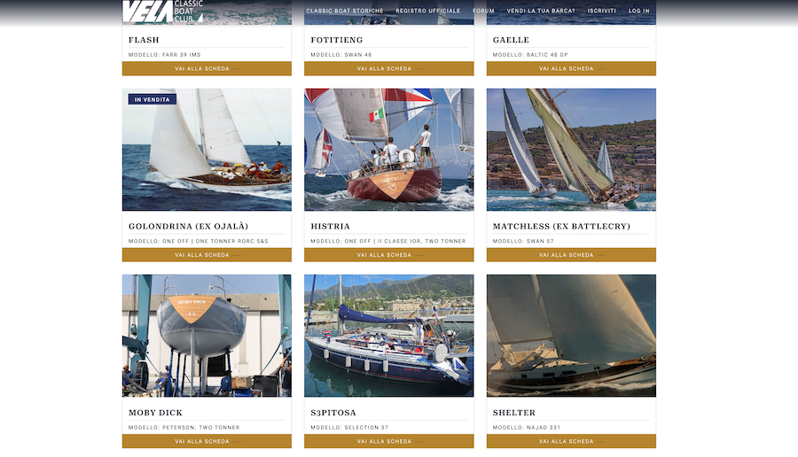Open the Matchless sailboat photo
Screen dimensions: 798x457
pos(571,150)
